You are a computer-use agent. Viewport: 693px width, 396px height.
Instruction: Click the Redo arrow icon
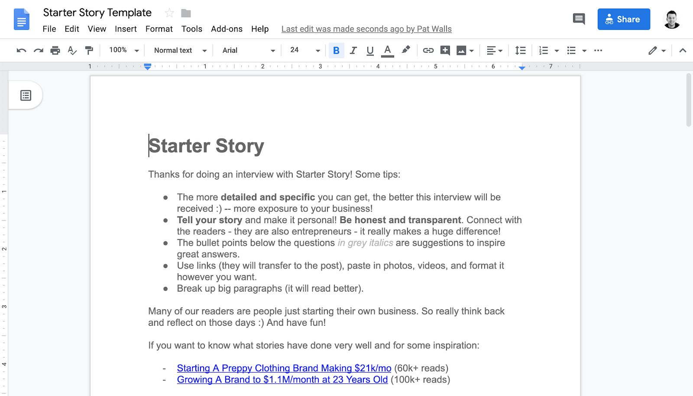click(x=39, y=50)
